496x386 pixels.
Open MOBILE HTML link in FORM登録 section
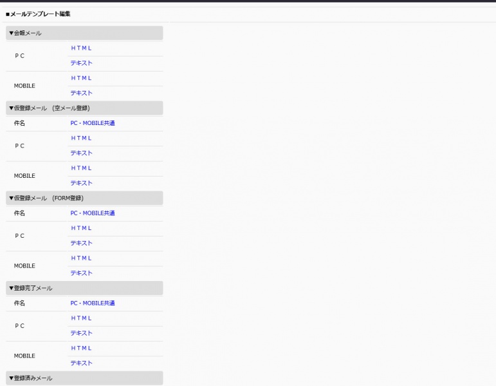(81, 258)
